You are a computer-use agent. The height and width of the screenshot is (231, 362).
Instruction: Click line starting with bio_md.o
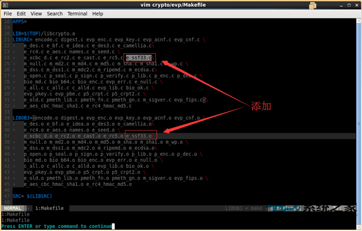[93, 160]
